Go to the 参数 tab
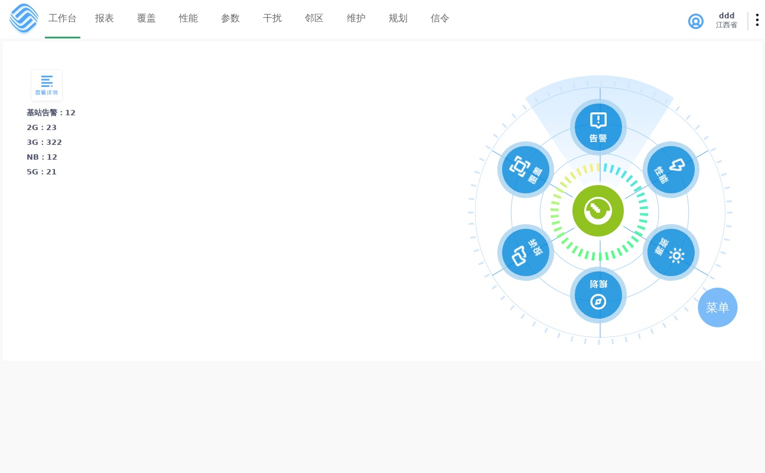This screenshot has height=473, width=765. click(230, 18)
